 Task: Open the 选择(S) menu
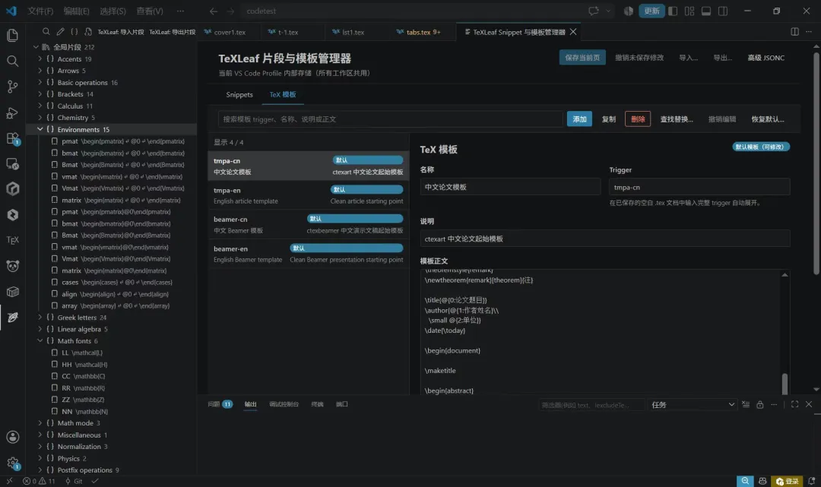113,11
